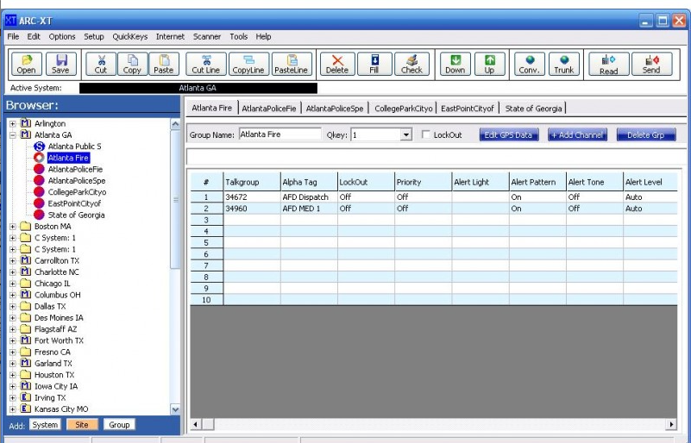Read from scanner using Read icon
The width and height of the screenshot is (691, 443).
click(608, 59)
